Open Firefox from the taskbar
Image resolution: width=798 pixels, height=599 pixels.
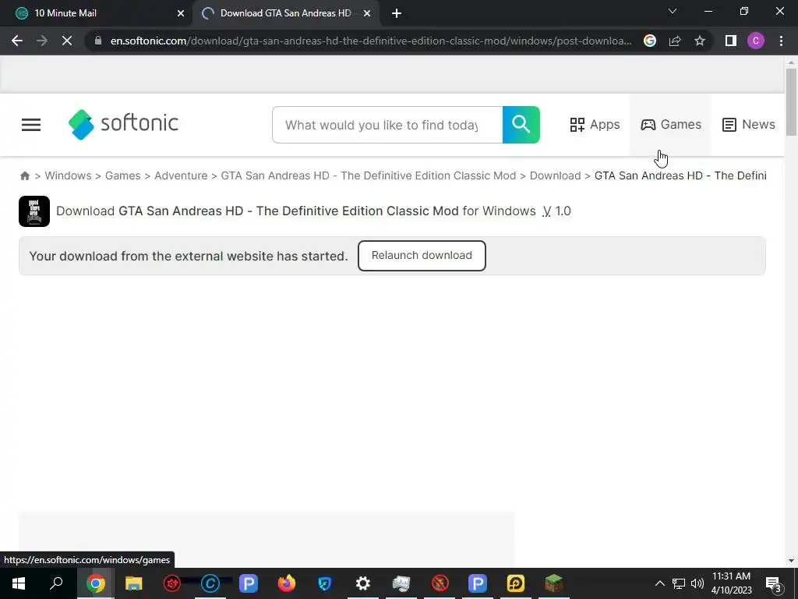click(x=287, y=583)
